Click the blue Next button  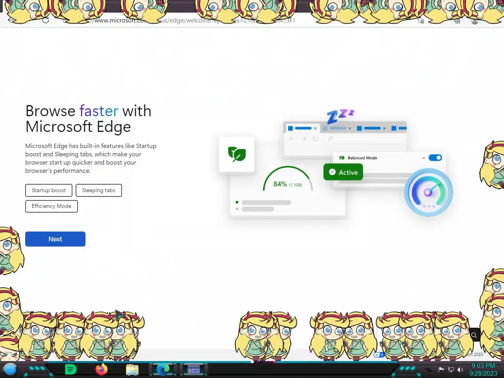coord(55,239)
